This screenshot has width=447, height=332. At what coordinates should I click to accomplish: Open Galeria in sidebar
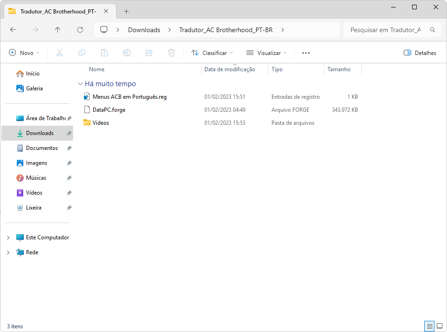coord(34,88)
